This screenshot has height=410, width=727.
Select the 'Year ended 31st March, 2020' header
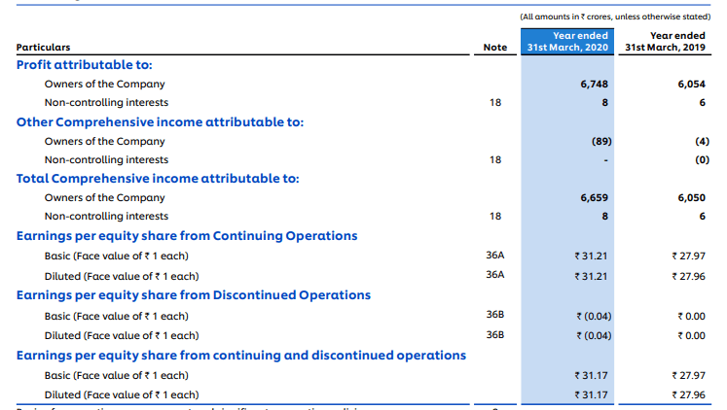566,41
